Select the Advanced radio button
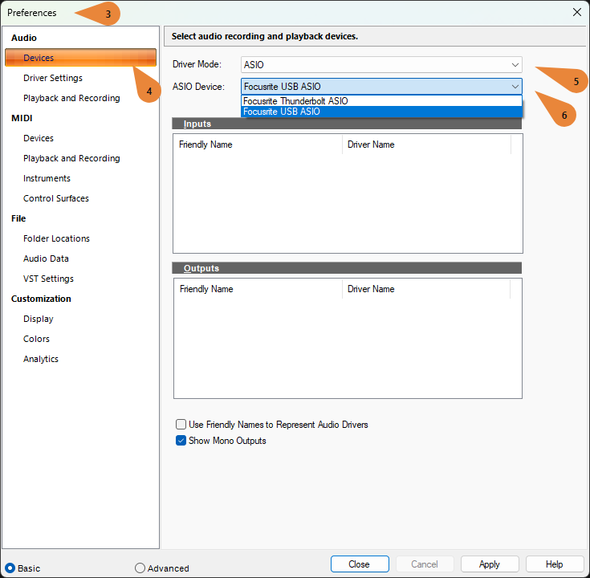Image resolution: width=590 pixels, height=578 pixels. (x=140, y=568)
